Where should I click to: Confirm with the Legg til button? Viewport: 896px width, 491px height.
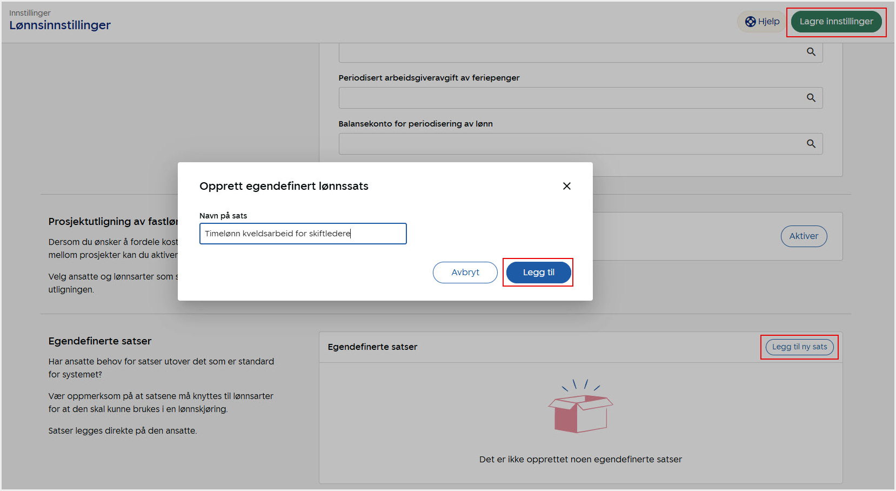[538, 273]
